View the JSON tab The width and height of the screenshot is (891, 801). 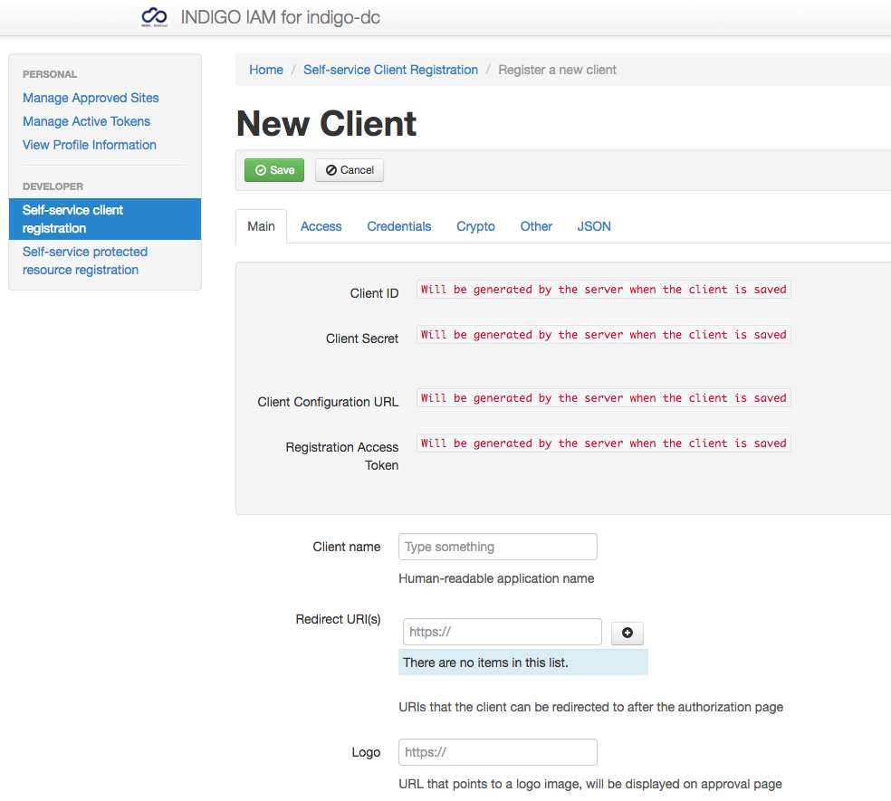(x=594, y=226)
